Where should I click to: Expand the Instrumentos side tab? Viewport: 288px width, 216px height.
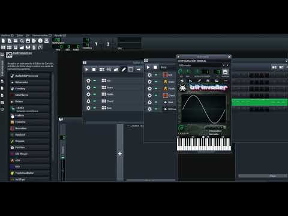pyautogui.click(x=2, y=68)
